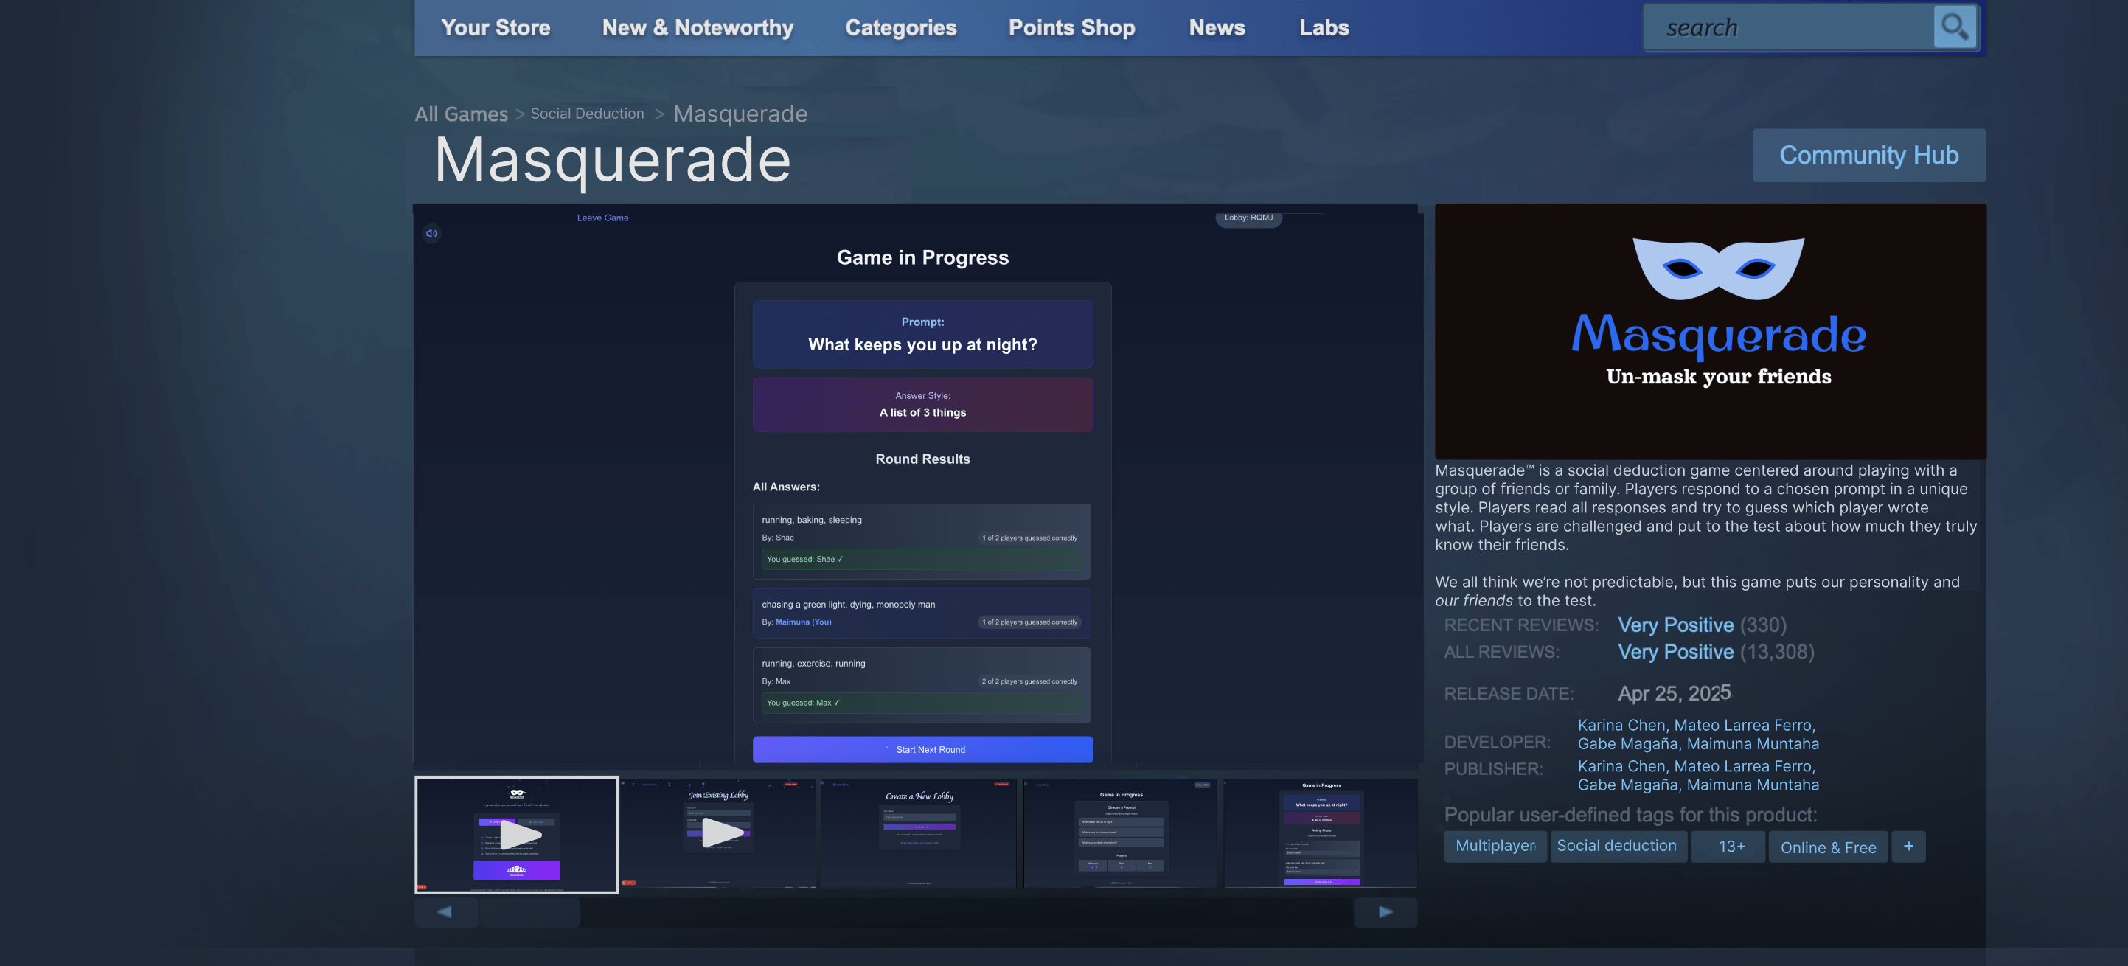Select the Online & Free tag
This screenshot has height=966, width=2128.
tap(1827, 847)
